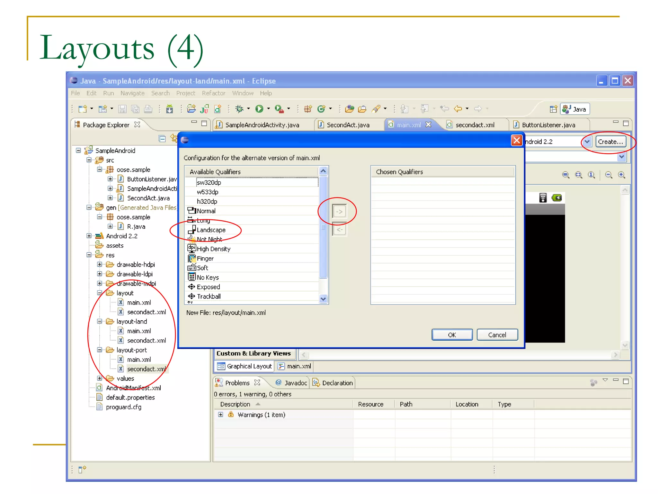Image resolution: width=658 pixels, height=494 pixels.
Task: Click the zoom in magnifier icon
Action: pos(621,175)
